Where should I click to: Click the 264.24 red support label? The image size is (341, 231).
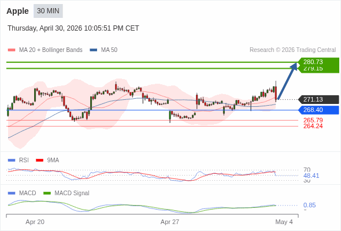click(313, 126)
